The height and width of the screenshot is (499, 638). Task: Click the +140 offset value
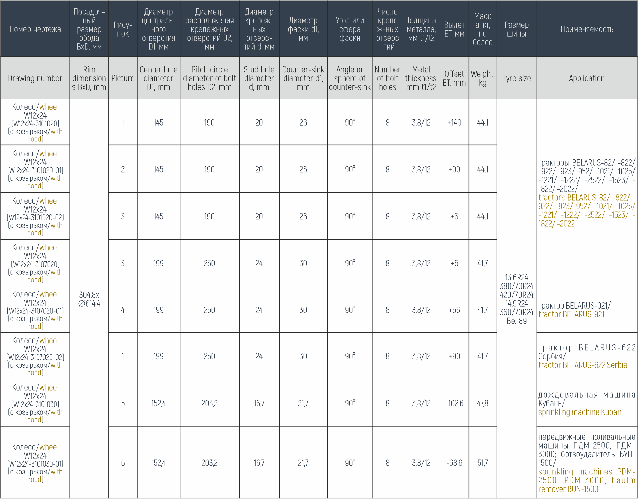(454, 123)
